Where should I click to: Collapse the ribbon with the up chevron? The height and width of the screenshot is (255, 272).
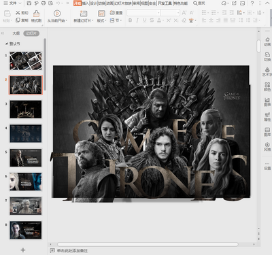(x=267, y=3)
